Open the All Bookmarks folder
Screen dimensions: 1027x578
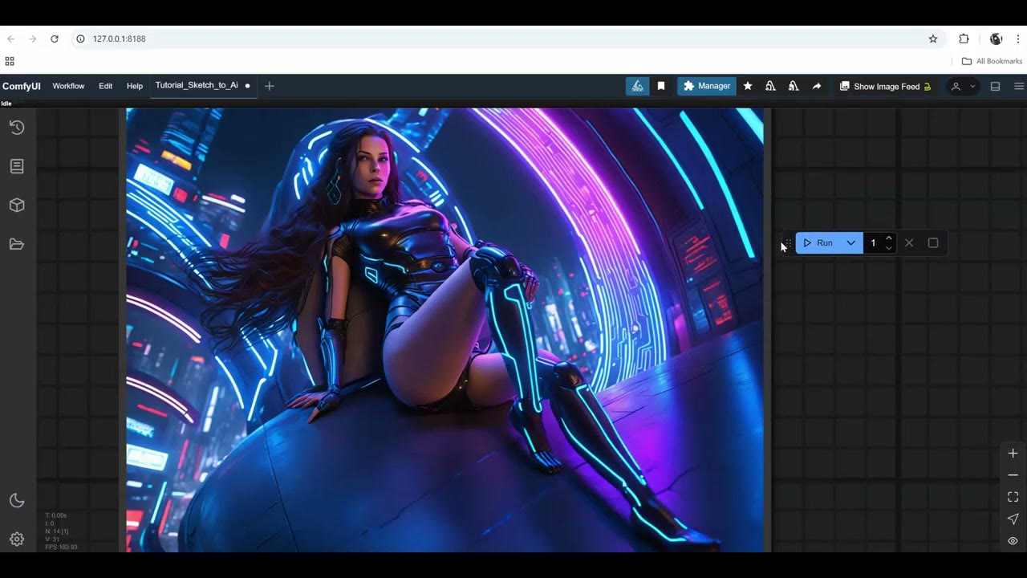point(992,61)
